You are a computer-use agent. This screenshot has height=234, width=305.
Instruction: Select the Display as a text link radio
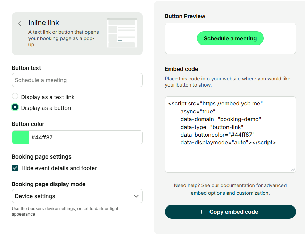pyautogui.click(x=15, y=97)
